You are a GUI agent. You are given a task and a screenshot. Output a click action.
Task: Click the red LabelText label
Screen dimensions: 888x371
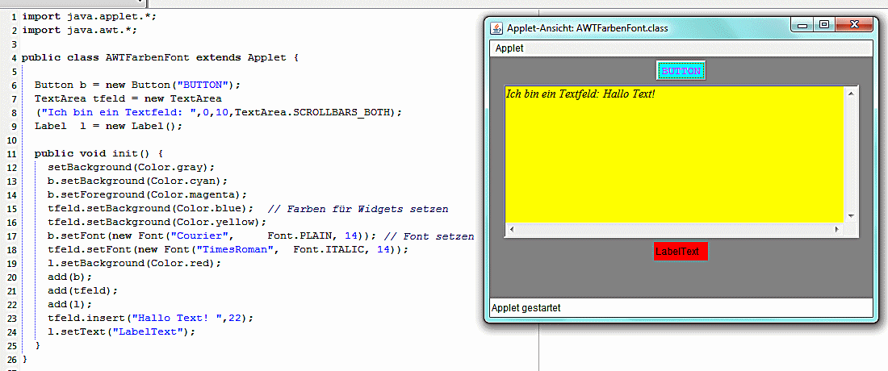[681, 252]
